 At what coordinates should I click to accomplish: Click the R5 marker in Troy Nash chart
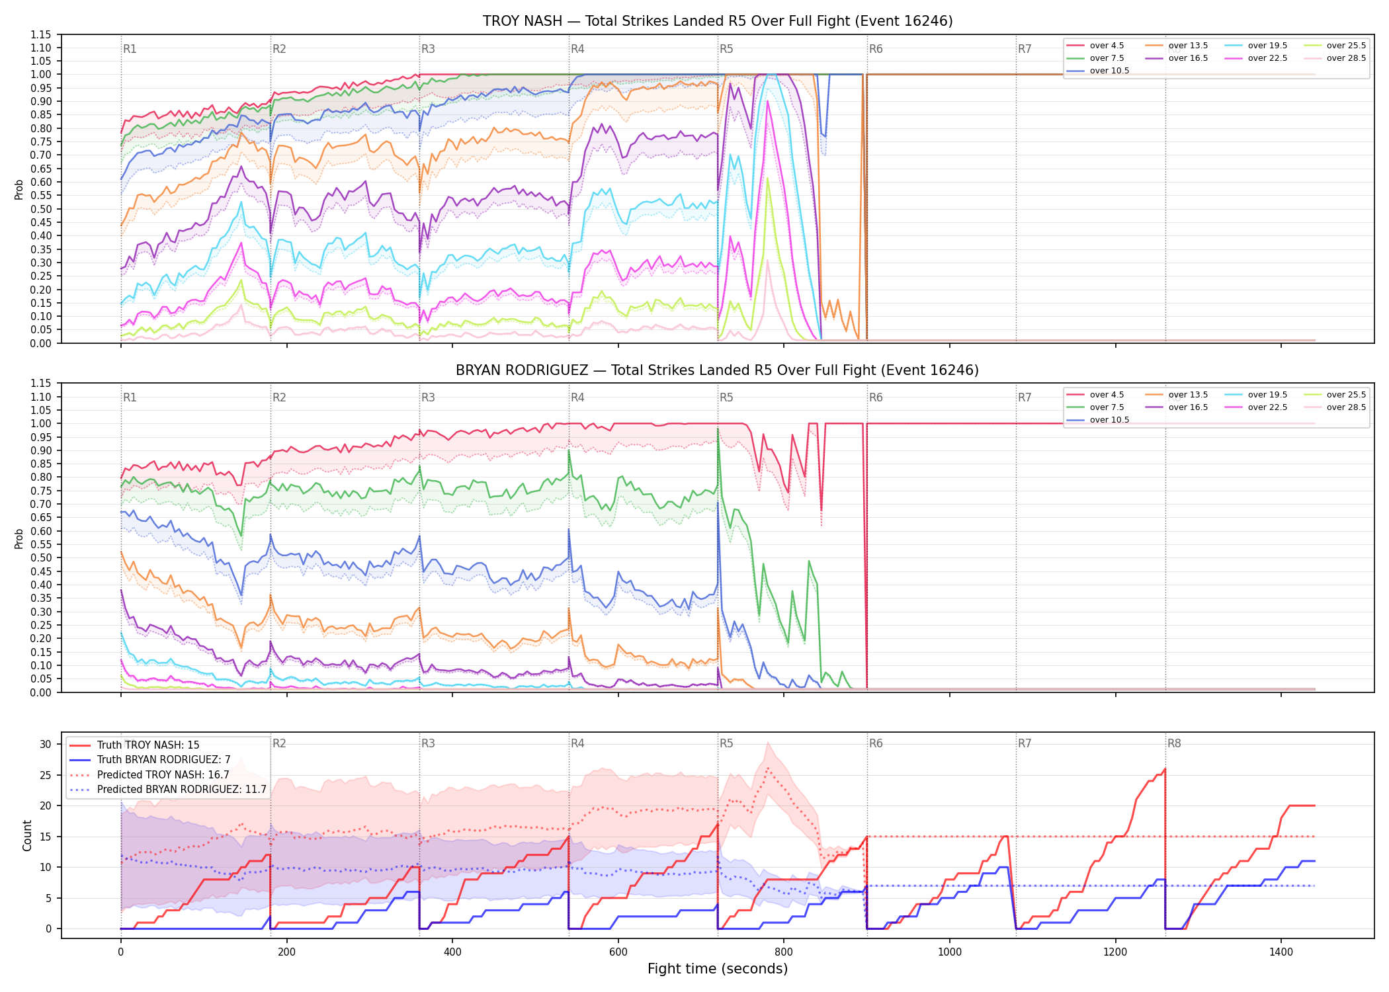coord(726,49)
